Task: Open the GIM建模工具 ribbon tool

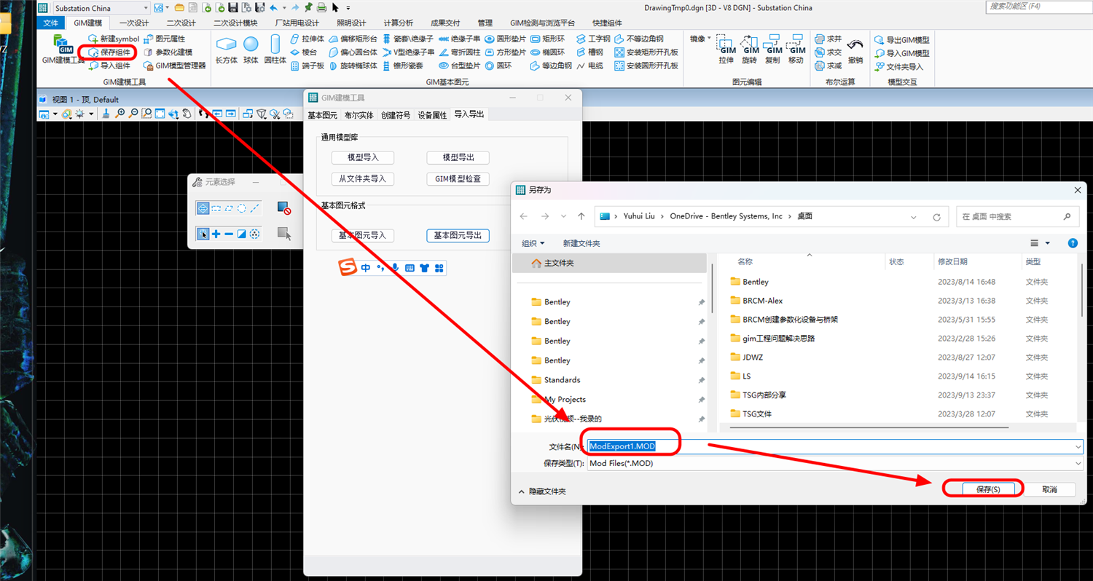Action: (63, 51)
